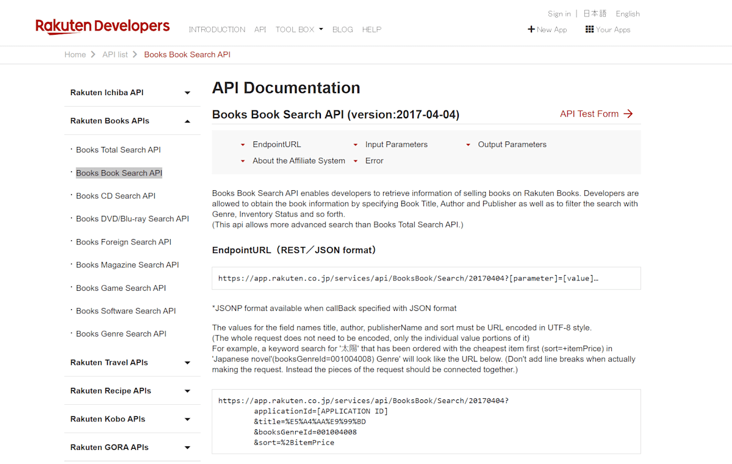Click the API Documentation heading
This screenshot has height=464, width=732.
pyautogui.click(x=286, y=88)
